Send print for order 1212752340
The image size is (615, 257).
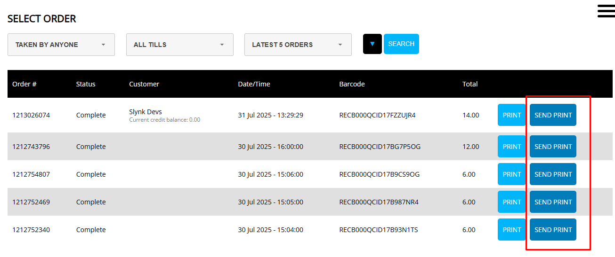pos(553,230)
